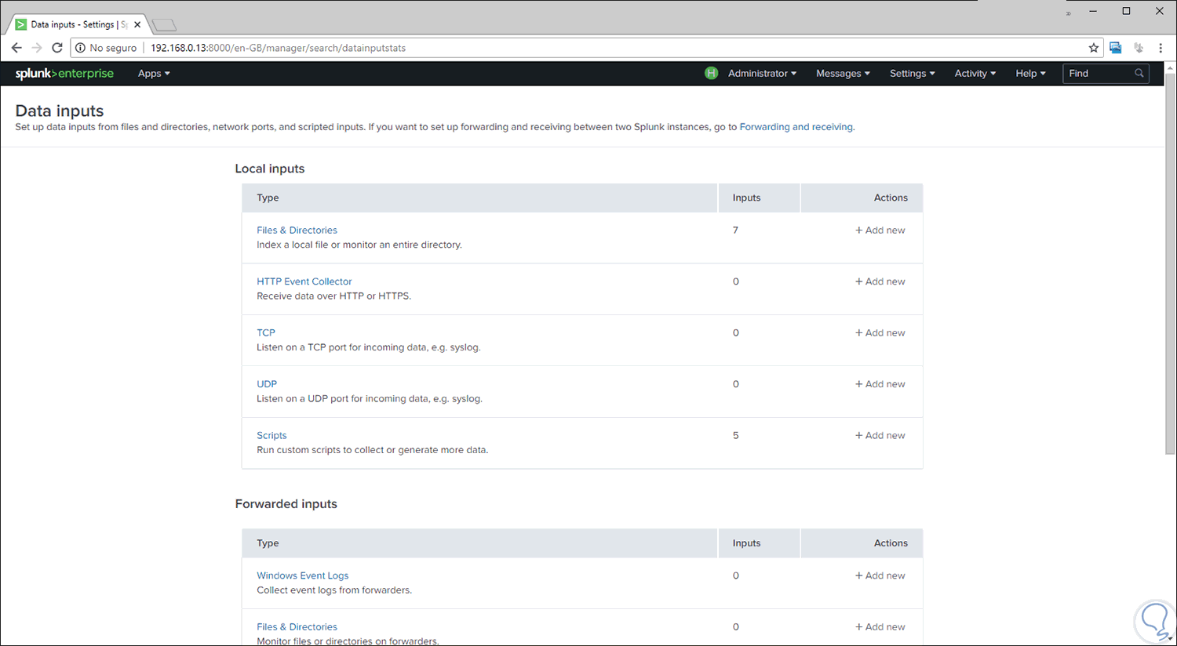Click the green Administrator avatar icon
Screen dimensions: 1177x646
[711, 73]
